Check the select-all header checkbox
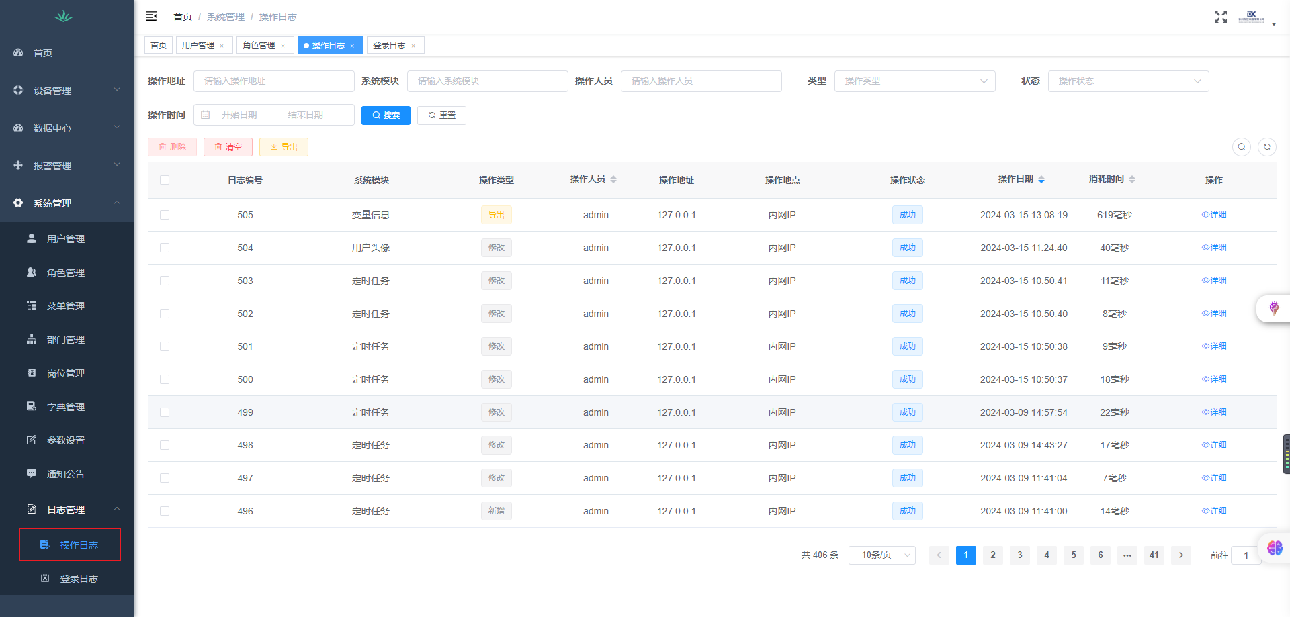Screen dimensions: 1290x617 (165, 180)
